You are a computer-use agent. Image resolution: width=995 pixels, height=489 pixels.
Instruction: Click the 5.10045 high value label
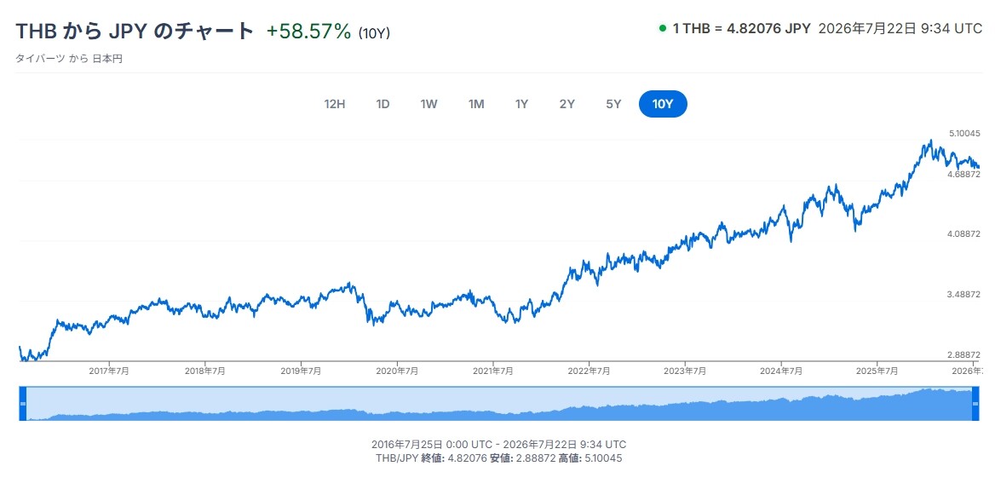point(964,134)
